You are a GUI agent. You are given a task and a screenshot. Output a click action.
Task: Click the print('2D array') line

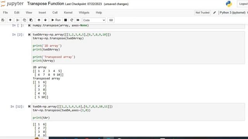point(47,46)
